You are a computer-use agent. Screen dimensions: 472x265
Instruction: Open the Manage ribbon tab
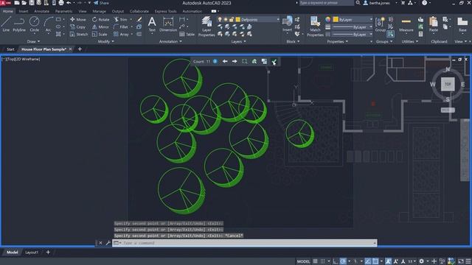(x=99, y=11)
